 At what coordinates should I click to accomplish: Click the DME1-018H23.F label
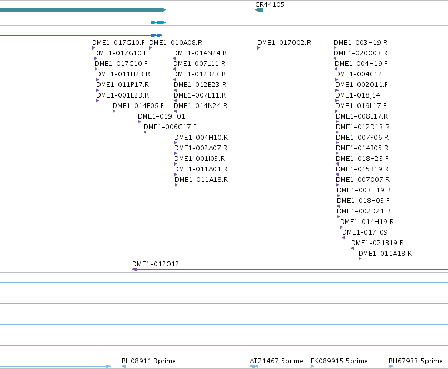pos(362,159)
